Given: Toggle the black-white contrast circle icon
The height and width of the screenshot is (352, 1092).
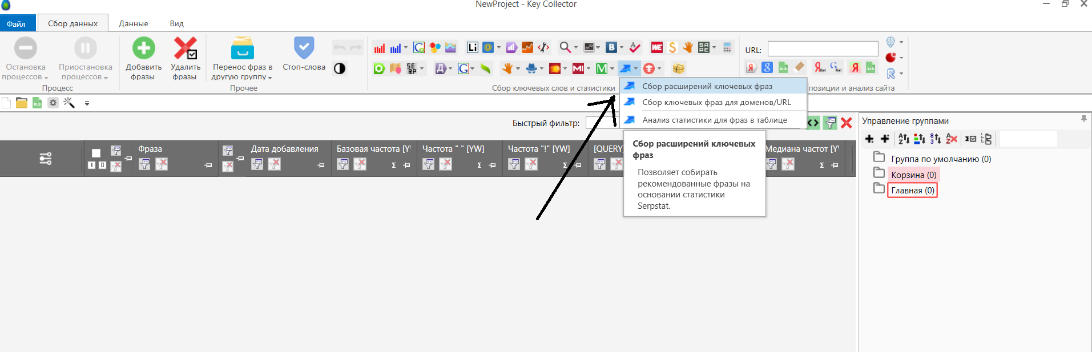Looking at the screenshot, I should [340, 68].
